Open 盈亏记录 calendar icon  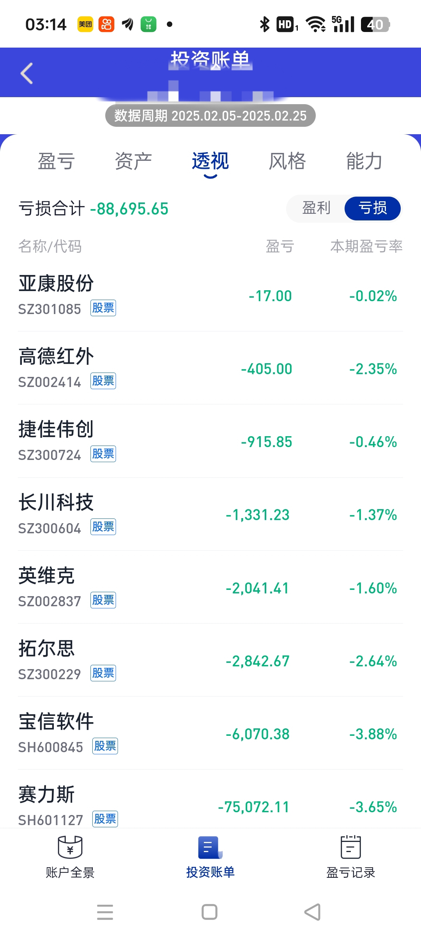(351, 847)
